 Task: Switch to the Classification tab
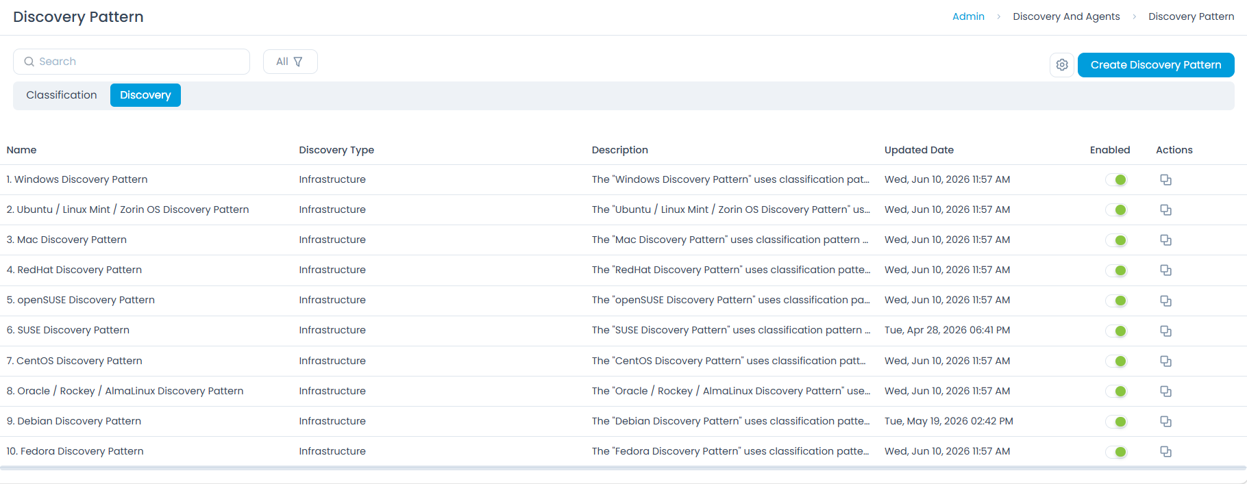[x=62, y=95]
